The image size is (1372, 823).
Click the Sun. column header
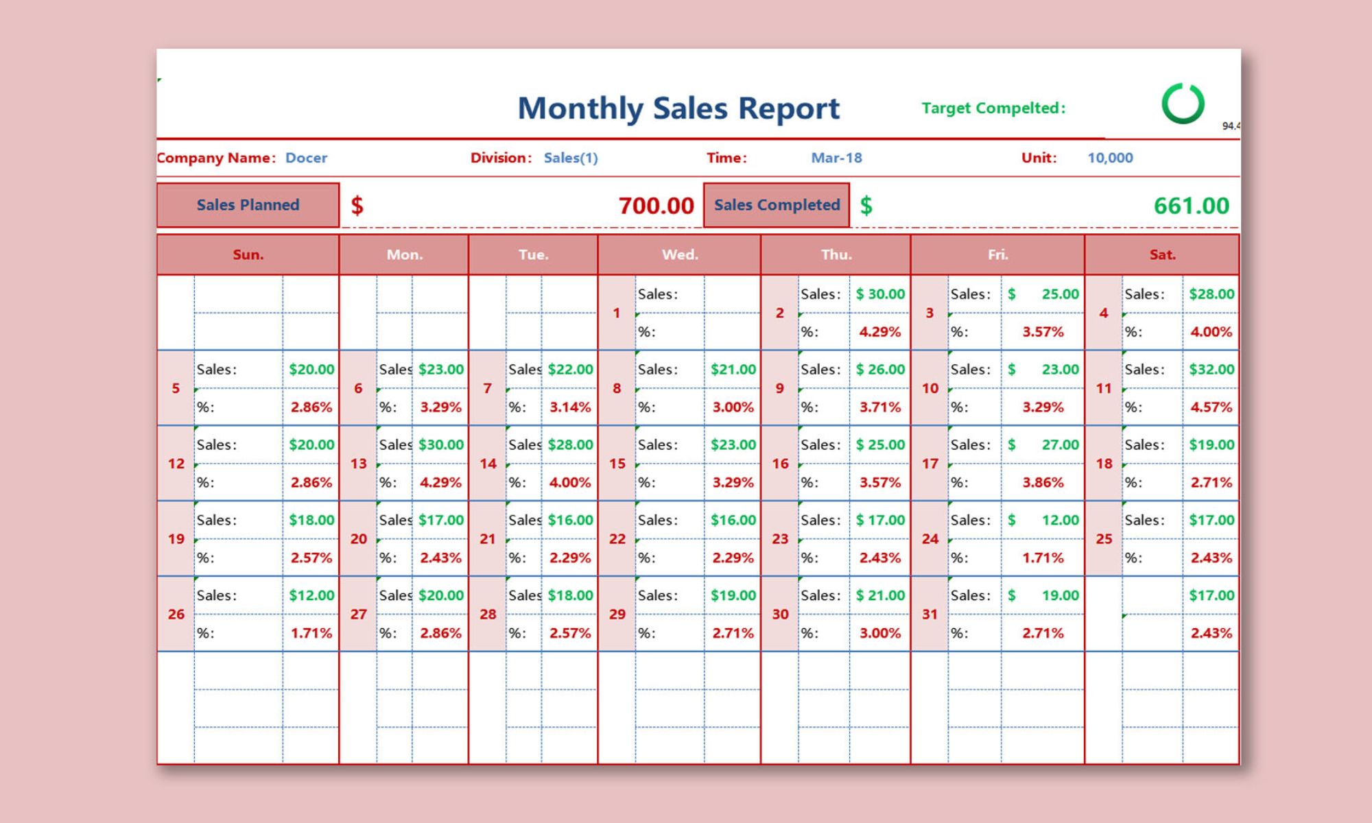[x=248, y=254]
